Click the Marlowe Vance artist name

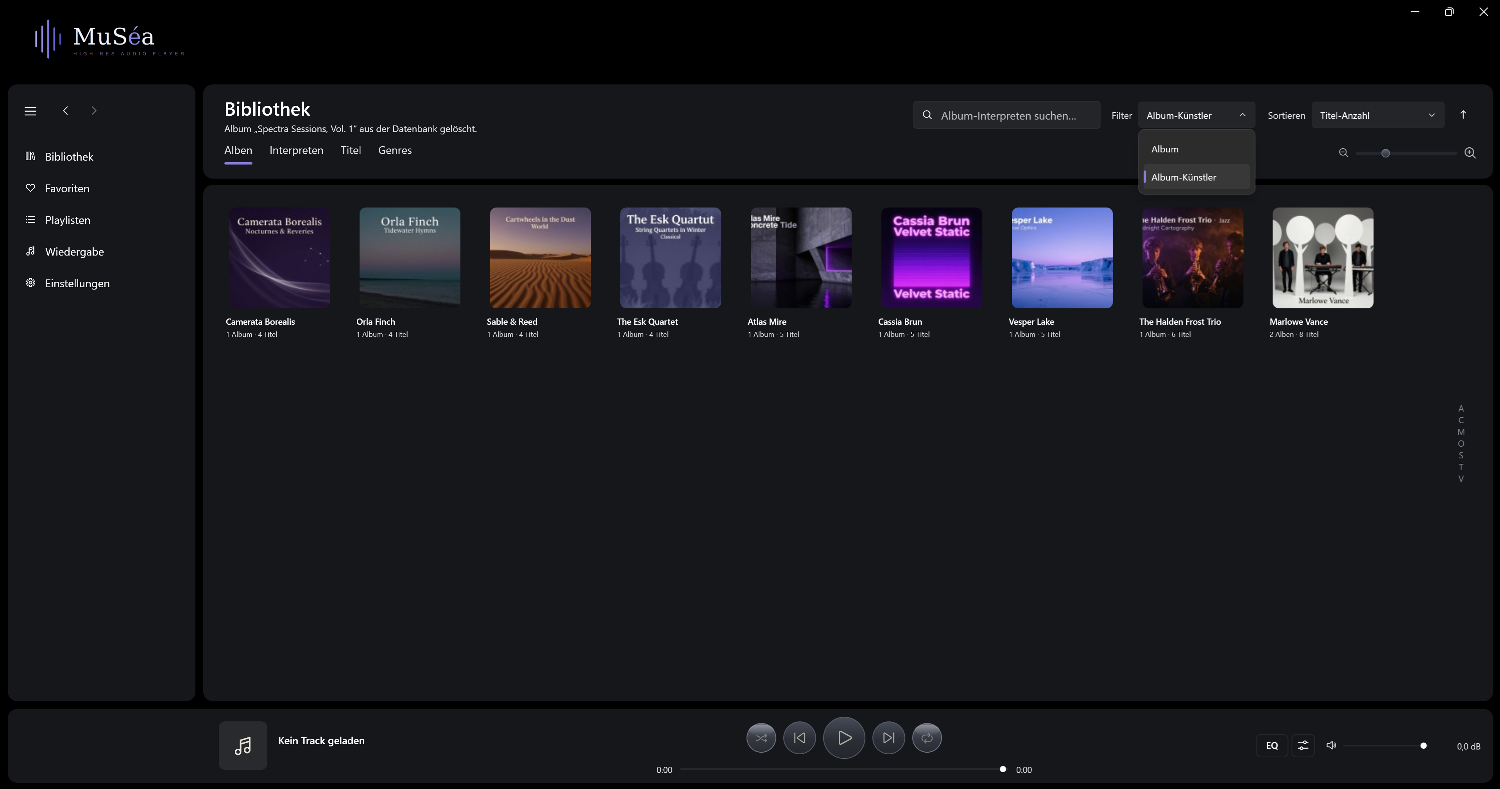point(1298,322)
